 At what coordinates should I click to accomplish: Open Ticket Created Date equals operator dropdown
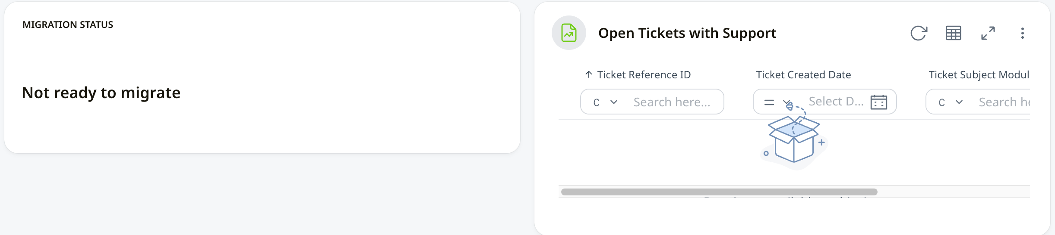[x=776, y=102]
